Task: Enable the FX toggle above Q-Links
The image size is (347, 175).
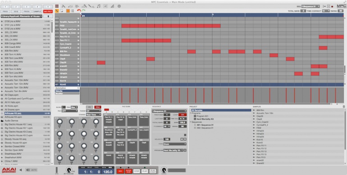Action: click(90, 107)
